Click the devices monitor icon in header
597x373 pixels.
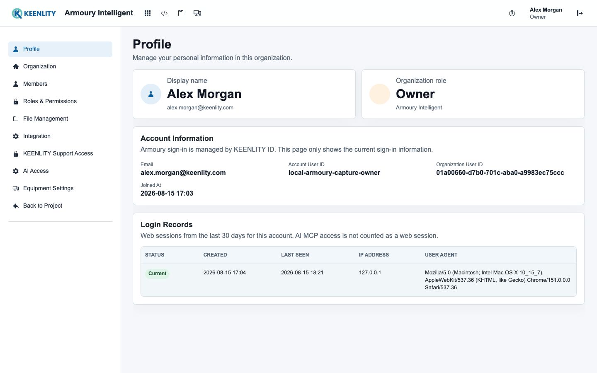[x=197, y=13]
